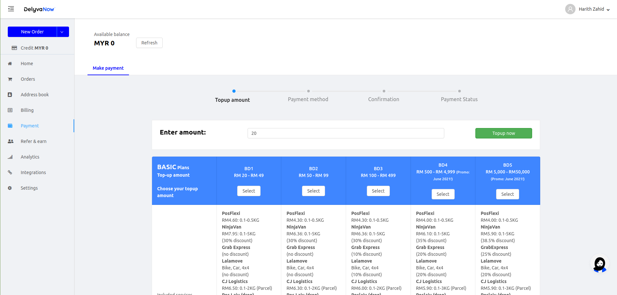Click the Enter amount input field

click(x=345, y=133)
